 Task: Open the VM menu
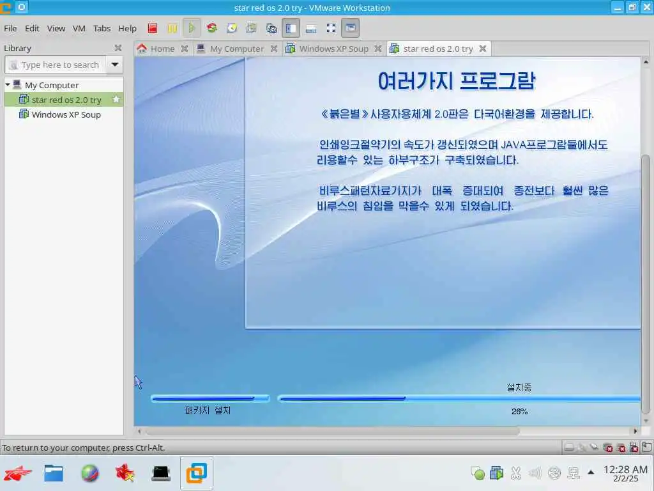tap(79, 28)
